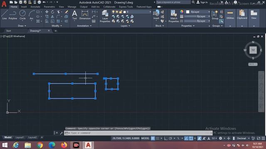Toggle MODEL space button in status bar
The width and height of the screenshot is (266, 149).
(145, 138)
